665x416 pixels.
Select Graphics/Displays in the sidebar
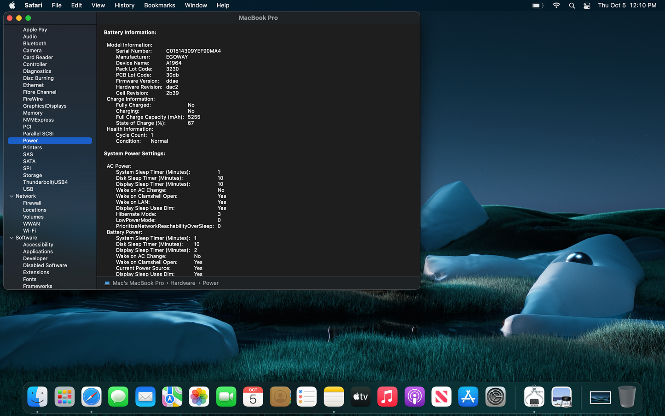point(45,106)
